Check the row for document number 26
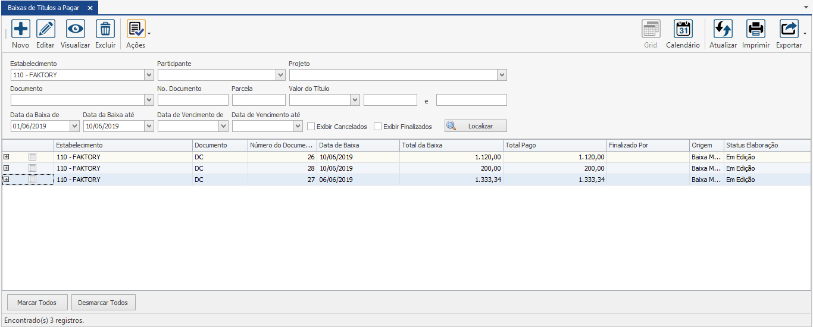Screen dimensions: 813x327 tap(33, 157)
